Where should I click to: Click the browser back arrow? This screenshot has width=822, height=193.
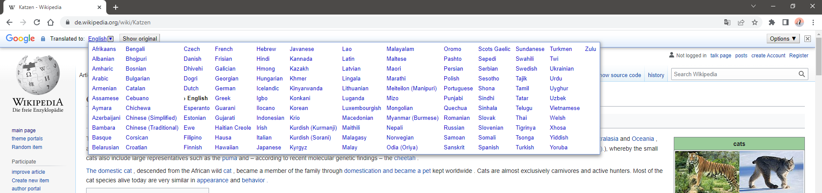pos(9,22)
